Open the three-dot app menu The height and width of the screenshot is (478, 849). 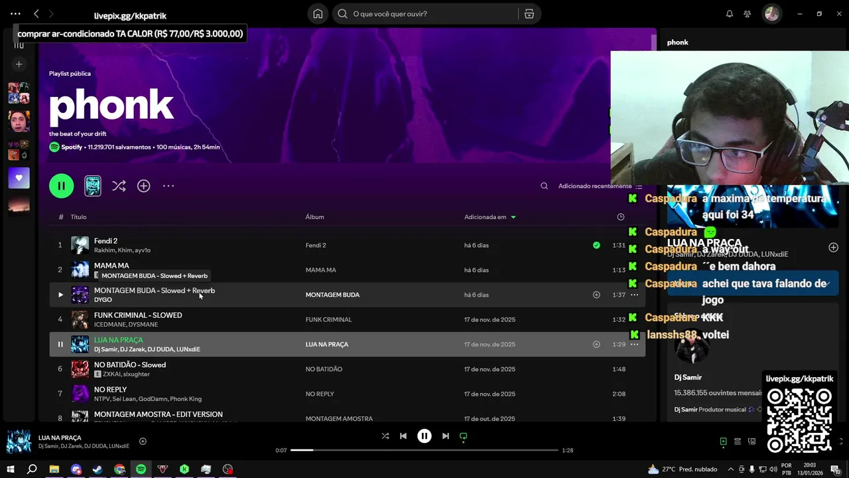pyautogui.click(x=15, y=14)
